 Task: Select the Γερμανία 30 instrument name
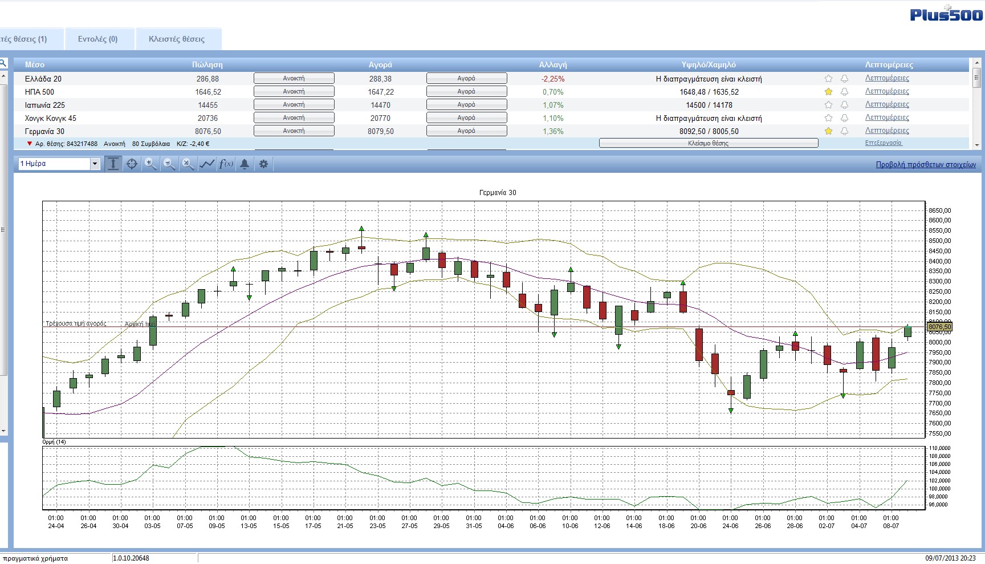tap(44, 131)
